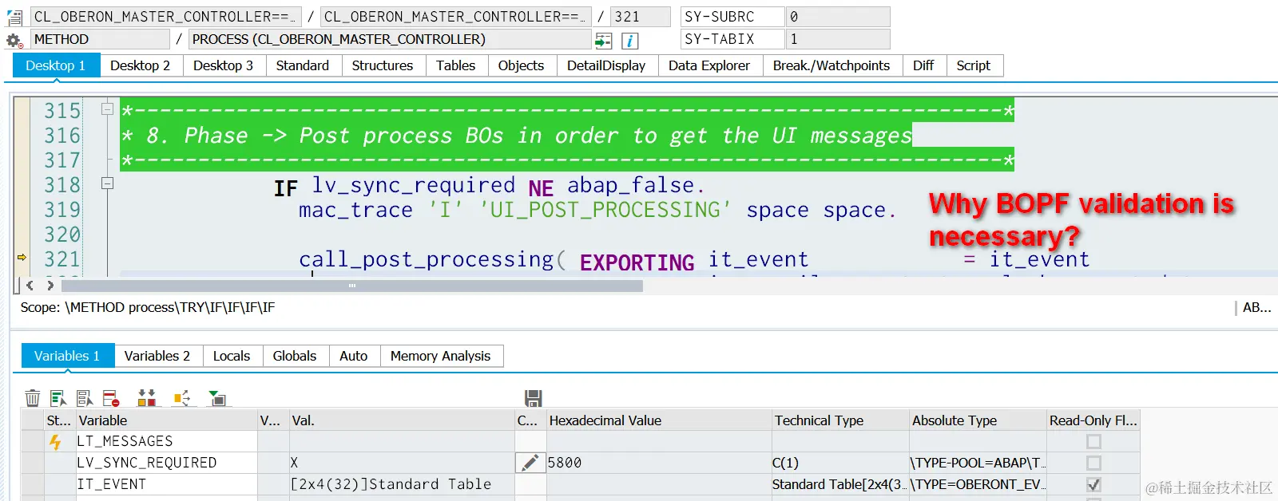Switch to Desktop 2 tab
This screenshot has height=501, width=1278.
click(141, 65)
